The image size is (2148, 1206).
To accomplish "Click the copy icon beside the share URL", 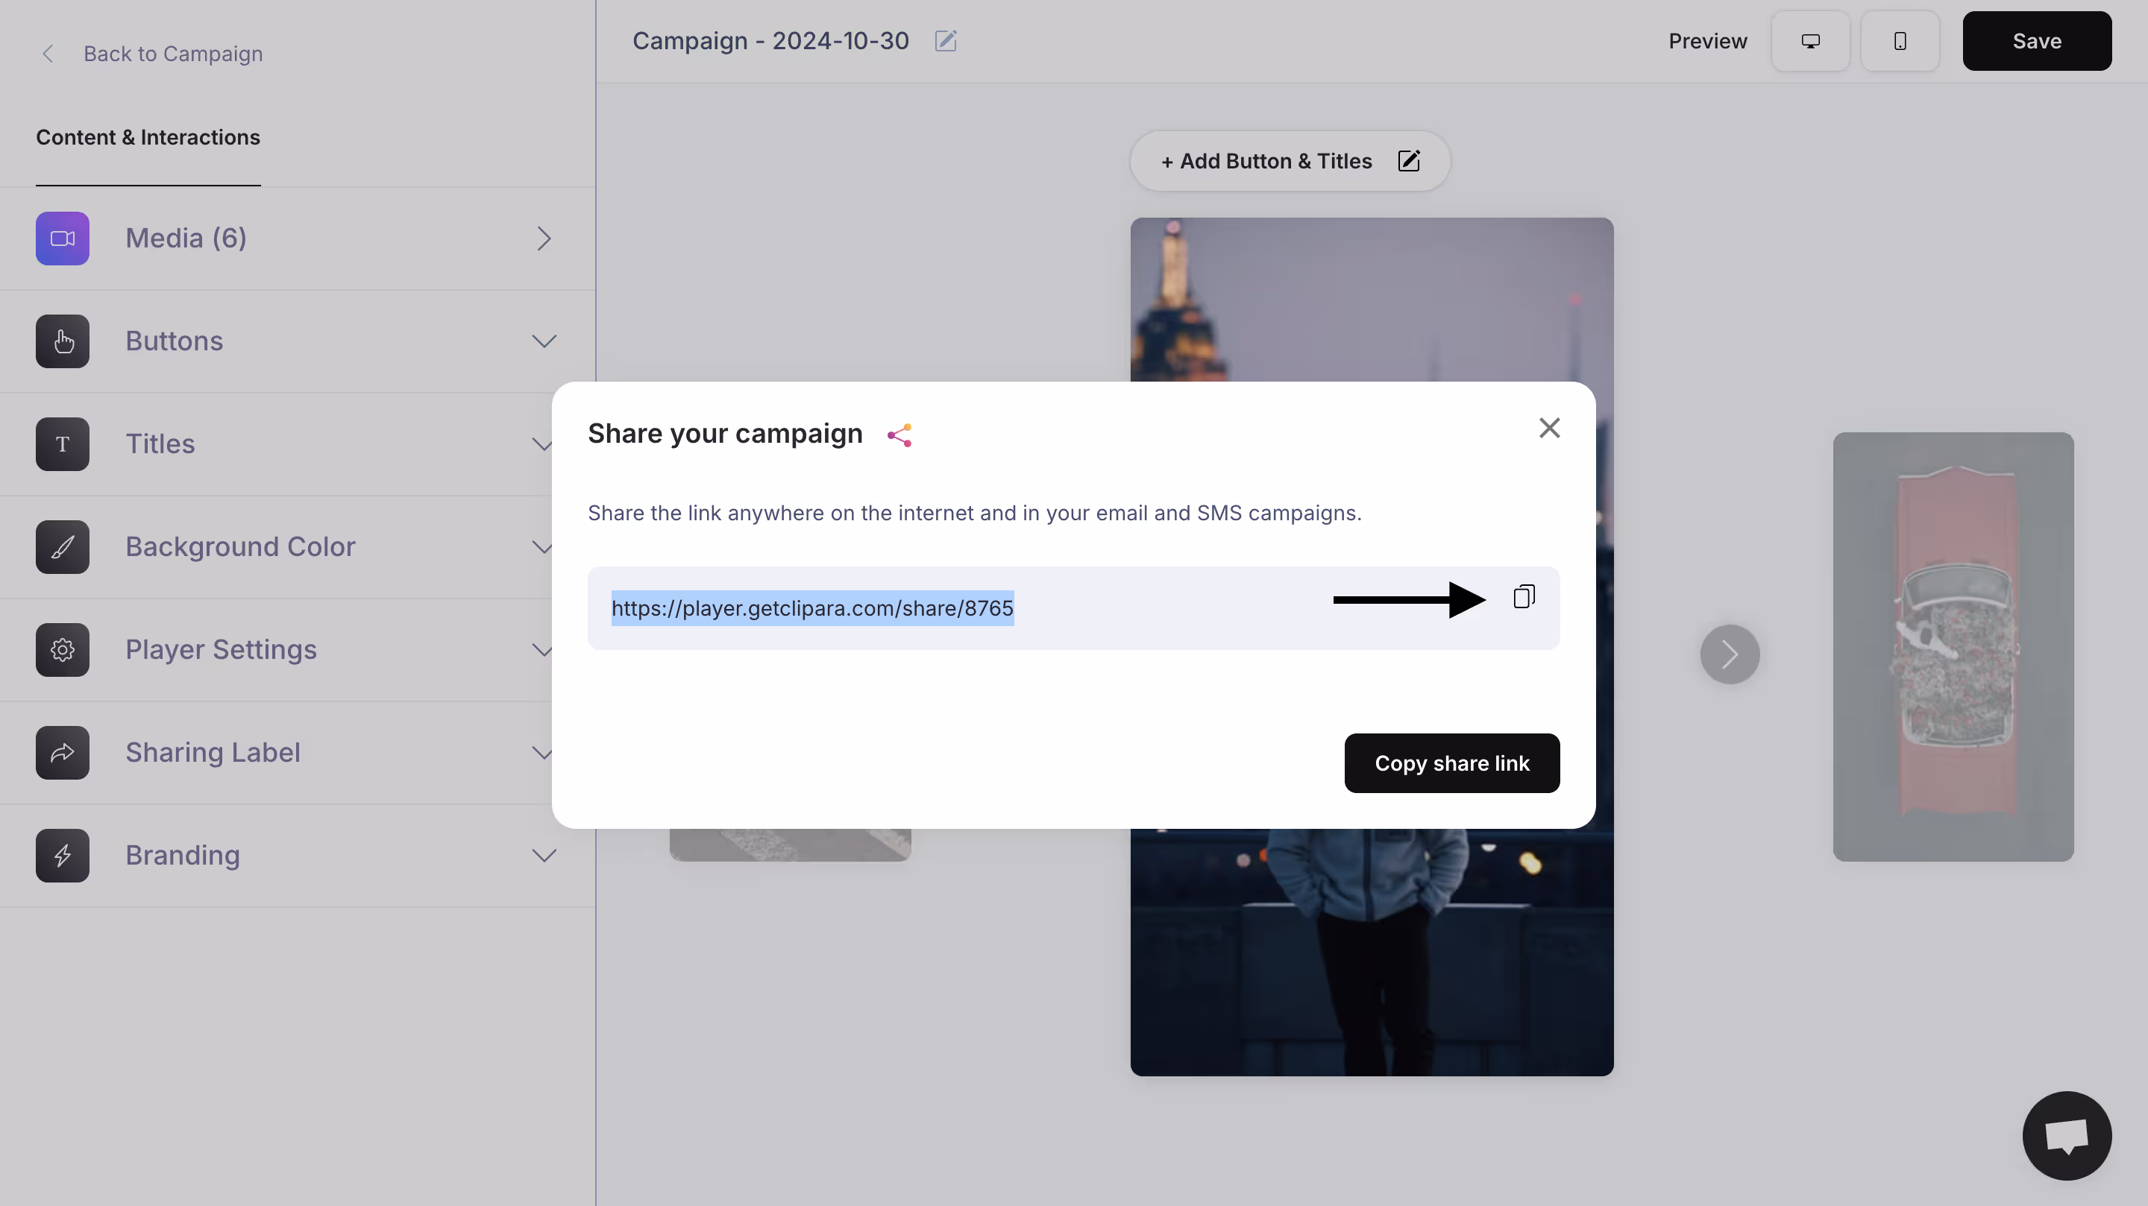I will click(1524, 597).
